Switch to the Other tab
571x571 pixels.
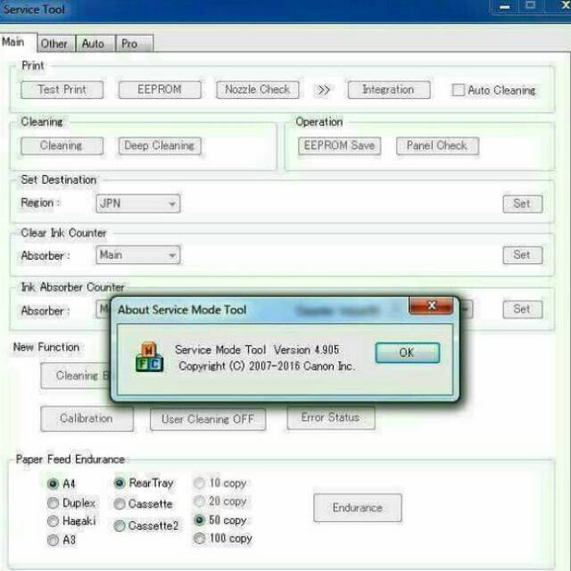click(x=54, y=43)
